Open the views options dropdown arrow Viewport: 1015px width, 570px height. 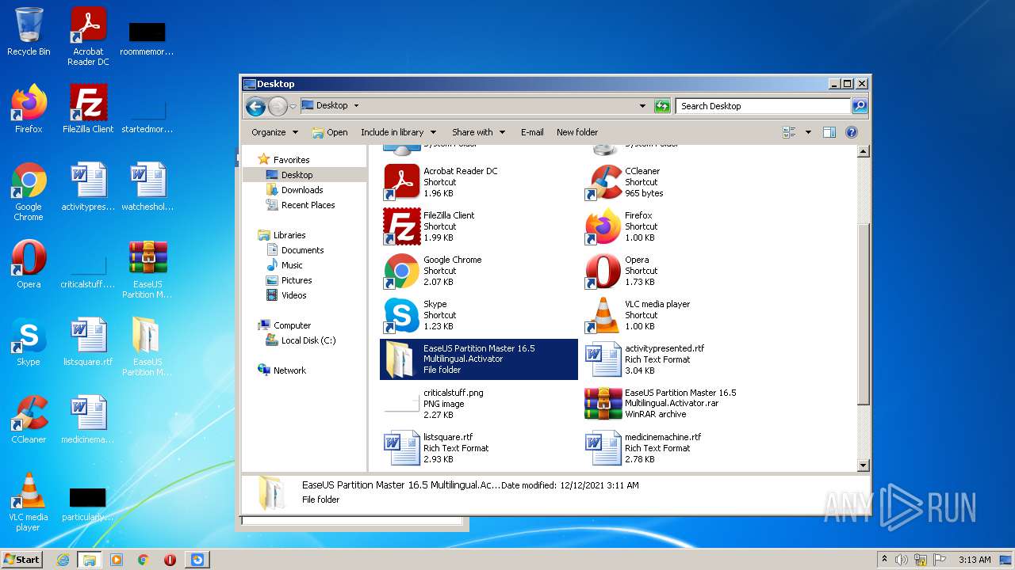(x=808, y=132)
